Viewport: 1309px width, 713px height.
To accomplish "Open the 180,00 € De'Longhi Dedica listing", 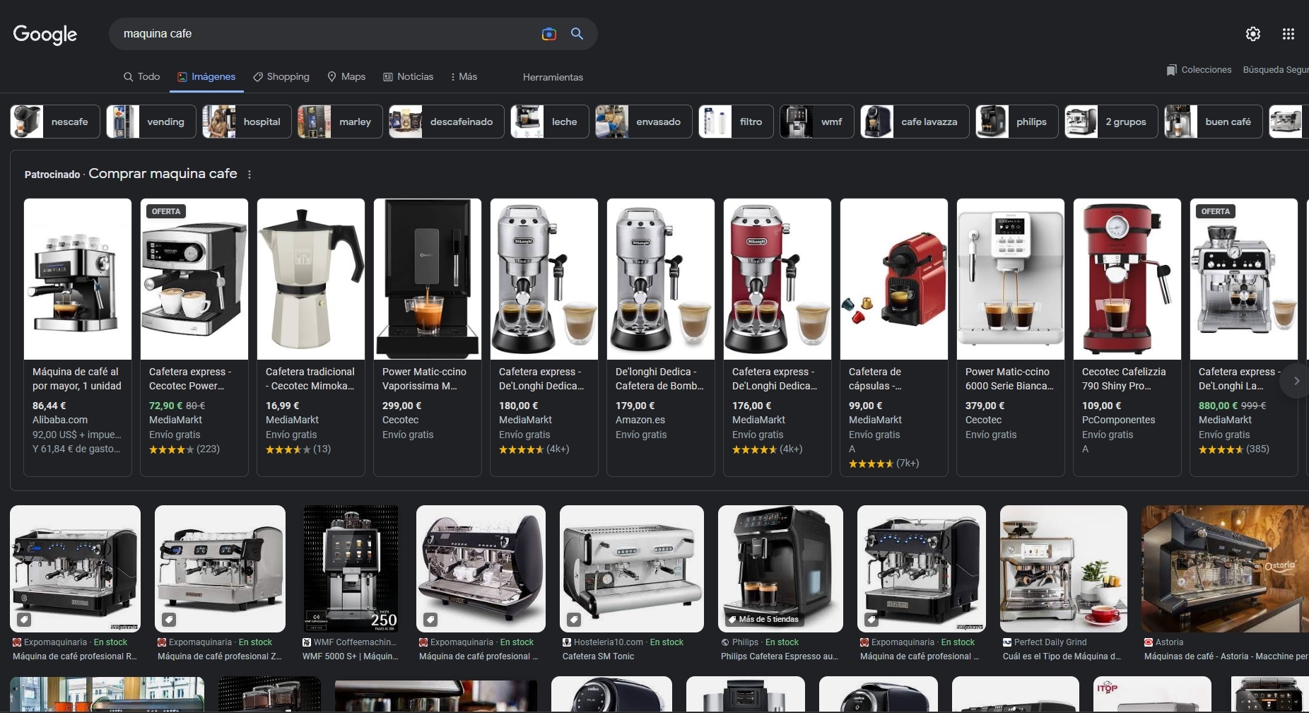I will pos(544,338).
